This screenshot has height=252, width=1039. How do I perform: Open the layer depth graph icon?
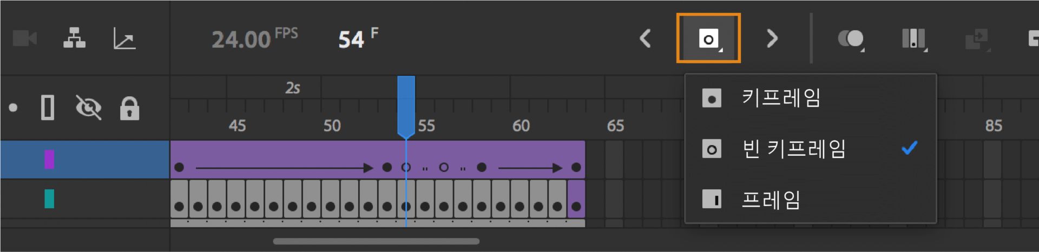point(124,39)
